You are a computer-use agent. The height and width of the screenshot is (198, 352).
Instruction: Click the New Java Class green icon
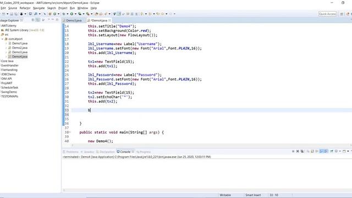coord(54,14)
